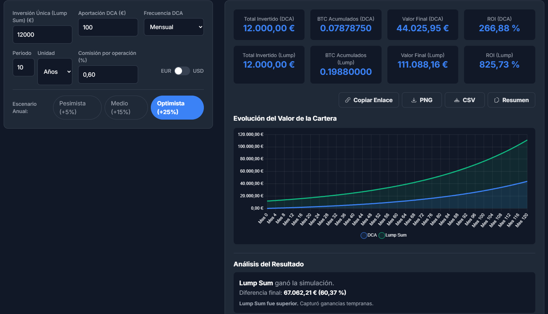This screenshot has height=314, width=548.
Task: Click the Comisión por operación field
Action: 108,74
